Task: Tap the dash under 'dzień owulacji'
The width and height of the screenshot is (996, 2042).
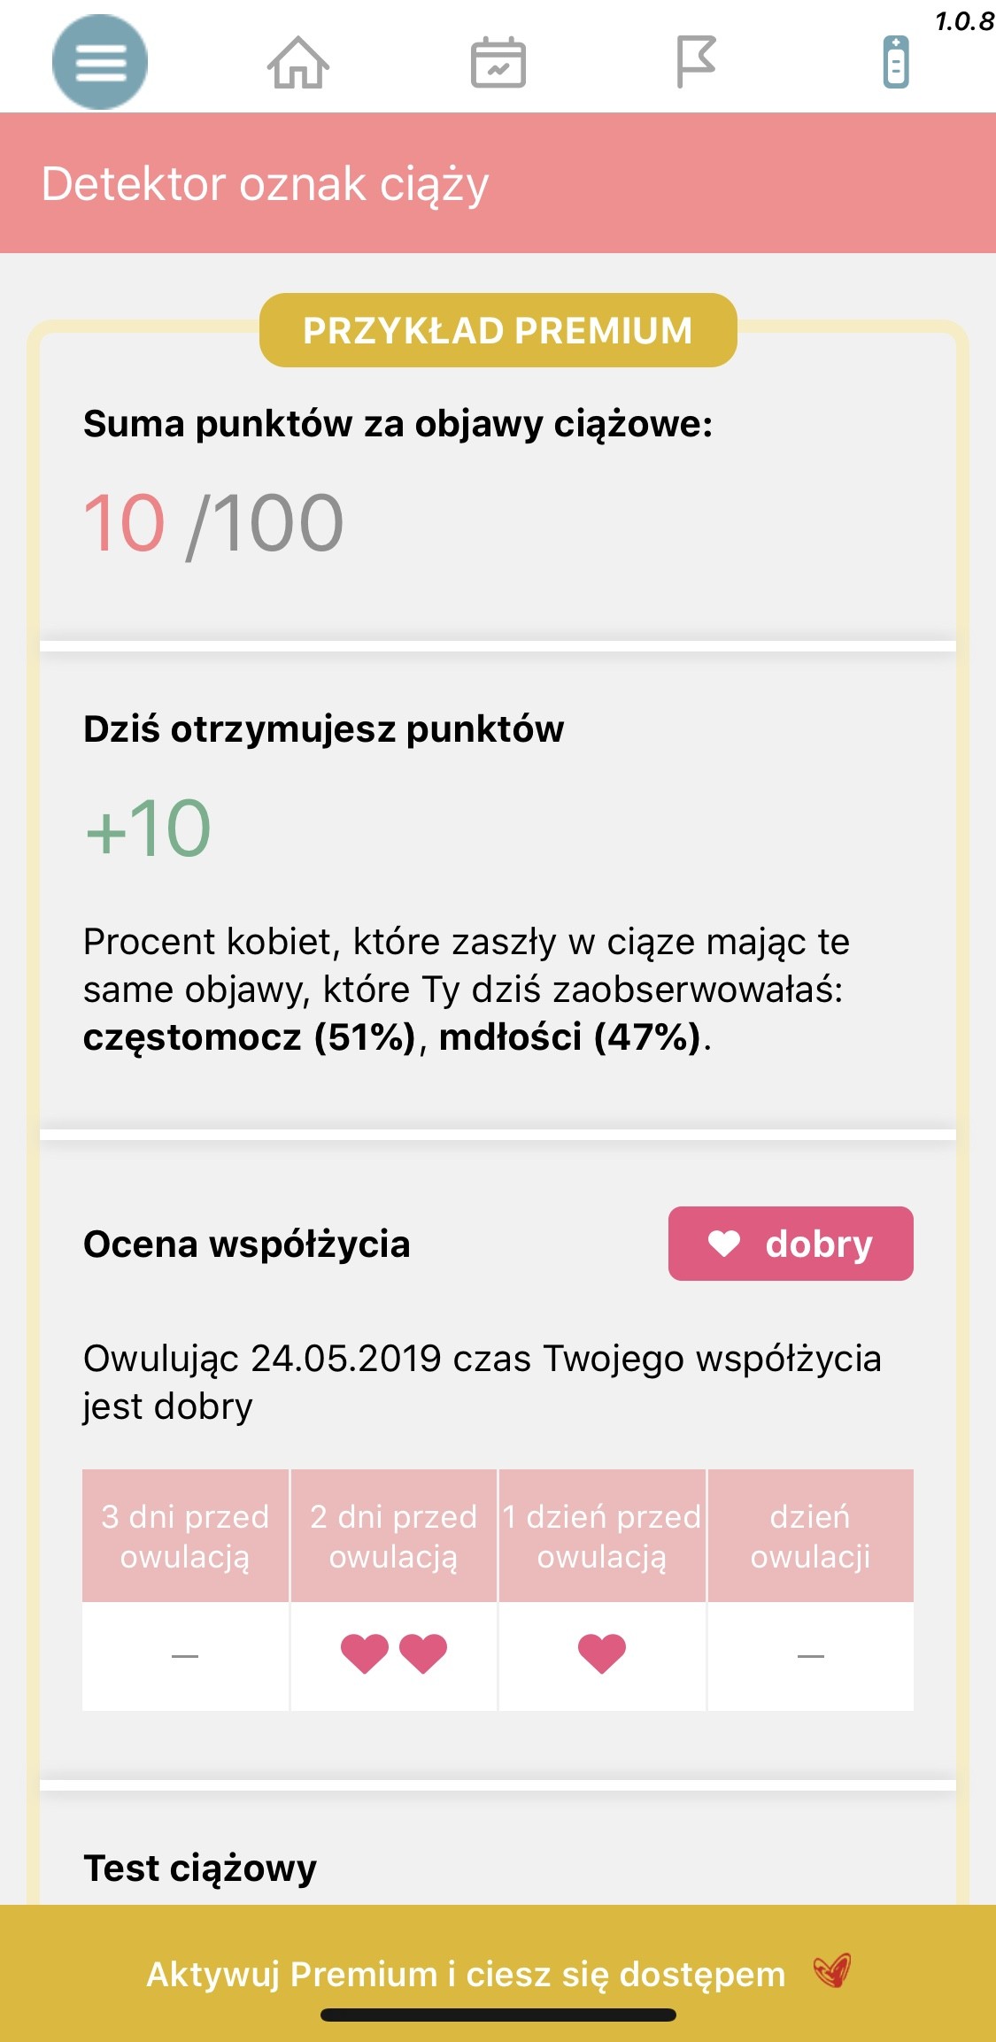Action: [810, 1655]
